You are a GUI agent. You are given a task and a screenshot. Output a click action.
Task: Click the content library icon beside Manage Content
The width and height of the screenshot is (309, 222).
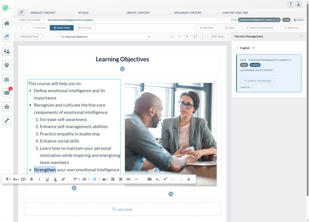[22, 12]
